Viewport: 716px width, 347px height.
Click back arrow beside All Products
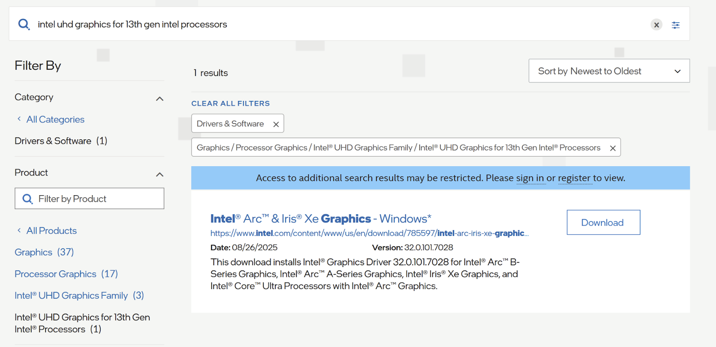point(19,230)
